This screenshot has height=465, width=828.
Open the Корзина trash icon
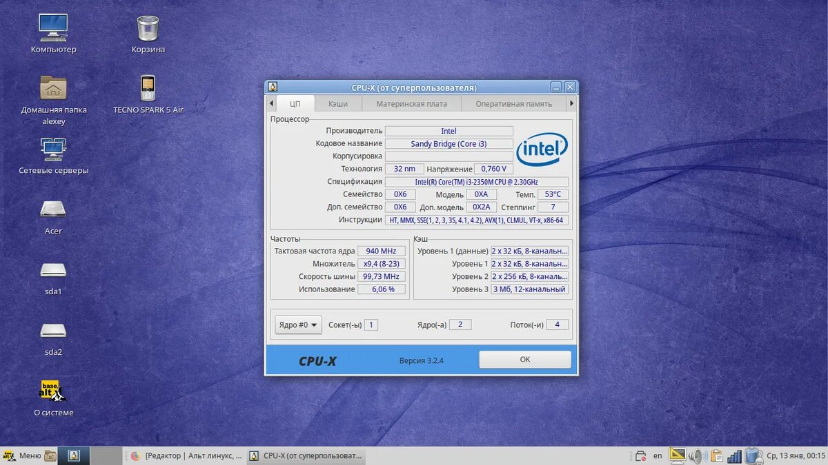148,28
